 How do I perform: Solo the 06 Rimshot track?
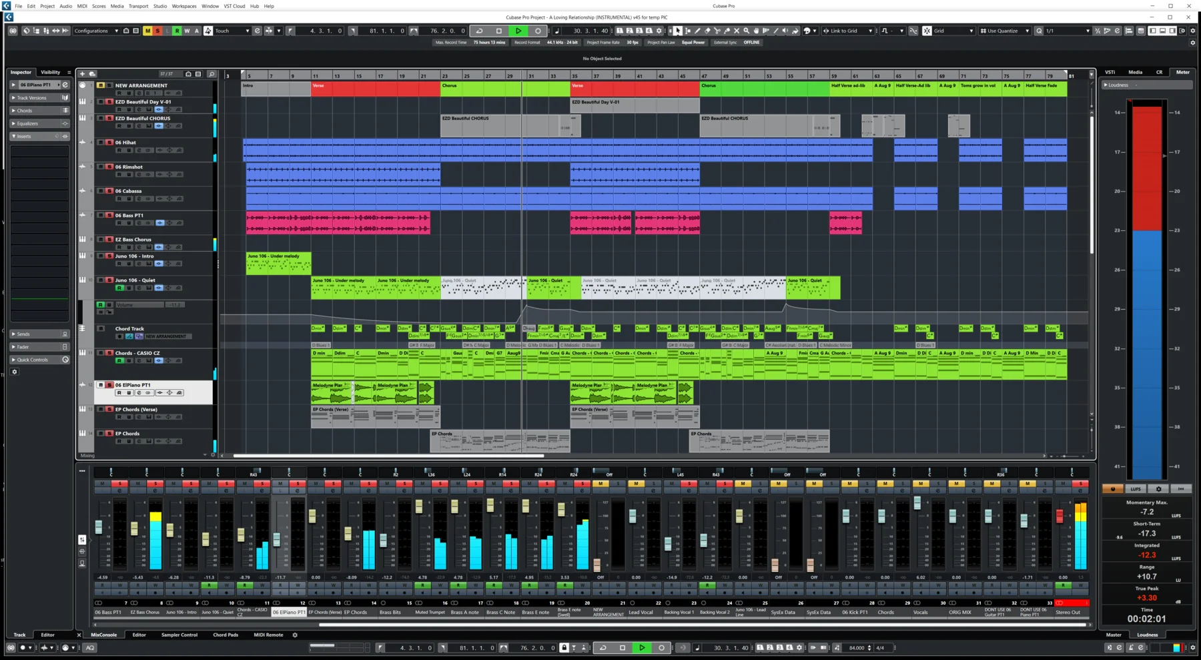tap(109, 167)
